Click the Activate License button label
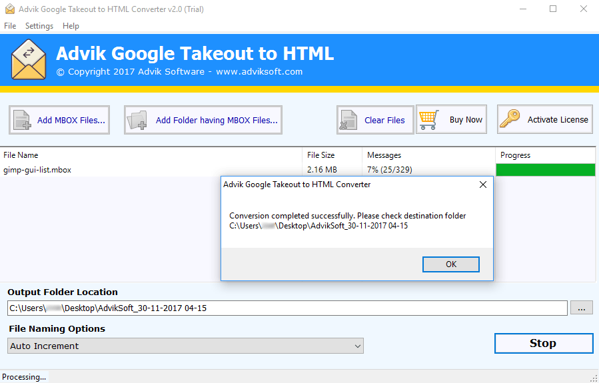599x383 pixels. pos(558,119)
